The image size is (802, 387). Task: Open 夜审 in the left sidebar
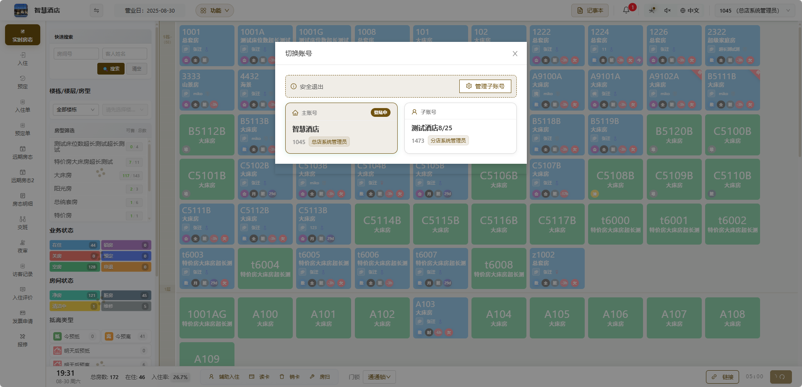tap(23, 246)
